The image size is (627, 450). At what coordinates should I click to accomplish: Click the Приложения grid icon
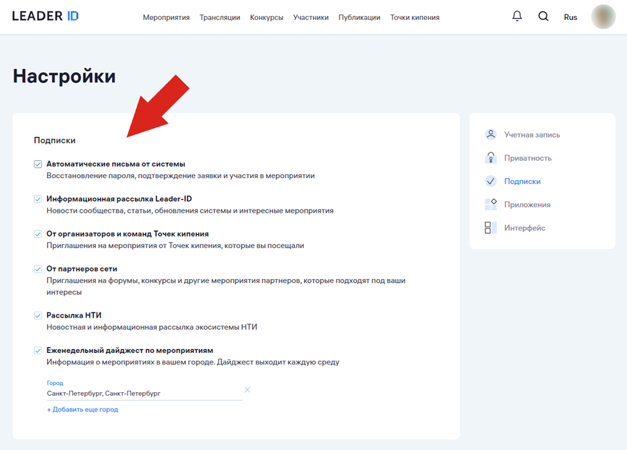[x=491, y=204]
